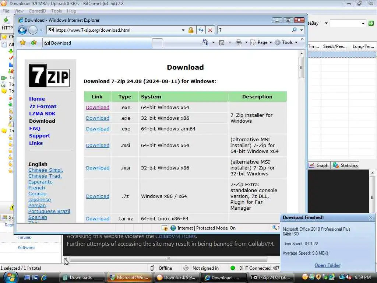
Task: Click the Internet Explorer back arrow button
Action: [x=22, y=30]
